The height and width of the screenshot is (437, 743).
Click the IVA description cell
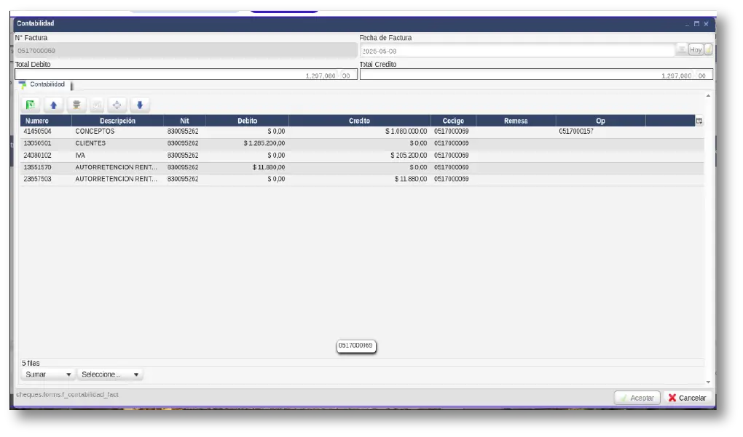coord(80,156)
